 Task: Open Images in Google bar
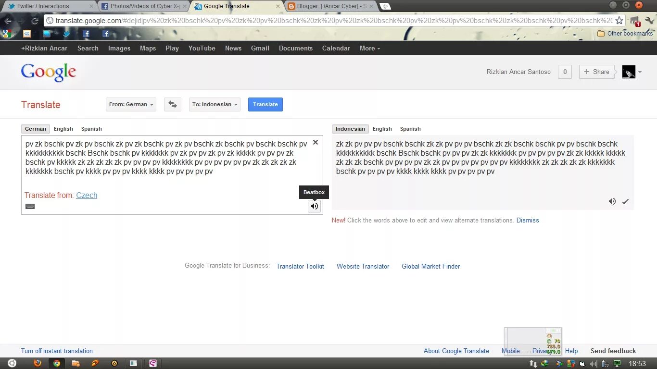119,48
